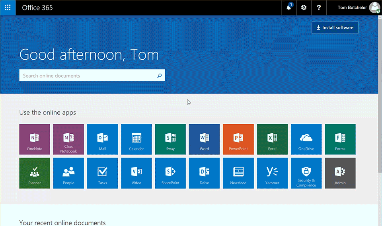Viewport: 382px width, 226px height.
Task: Open the OneDrive app tile
Action: 306,139
